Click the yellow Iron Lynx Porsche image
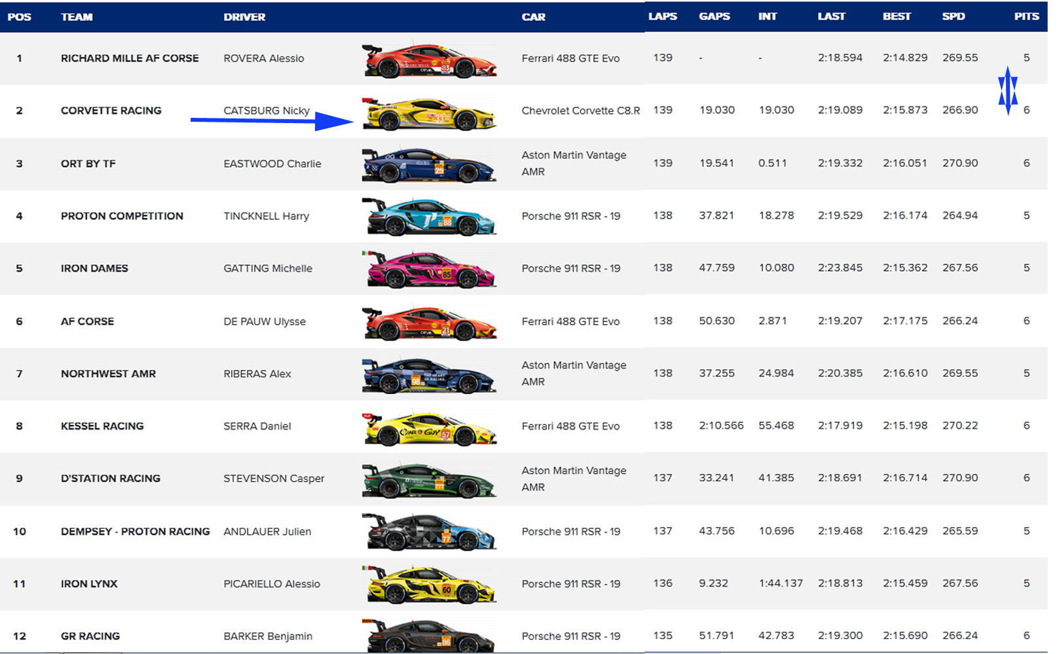This screenshot has height=654, width=1057. 429,585
